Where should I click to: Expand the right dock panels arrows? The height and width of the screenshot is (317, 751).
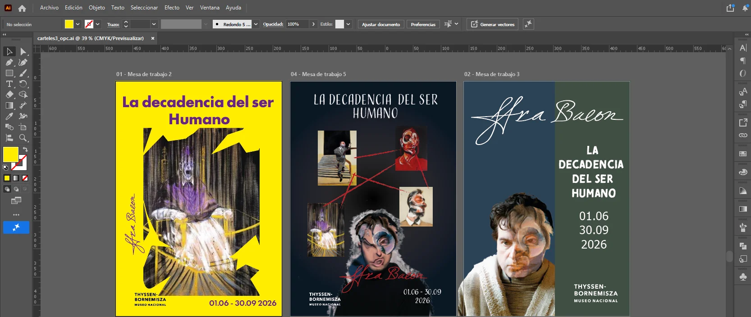(747, 34)
